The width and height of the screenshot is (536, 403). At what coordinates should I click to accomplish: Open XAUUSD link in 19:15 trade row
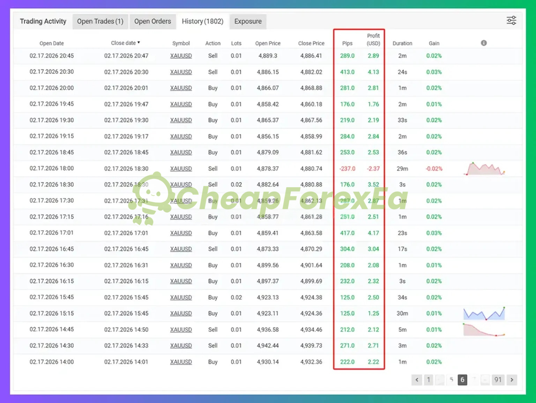[x=181, y=136]
